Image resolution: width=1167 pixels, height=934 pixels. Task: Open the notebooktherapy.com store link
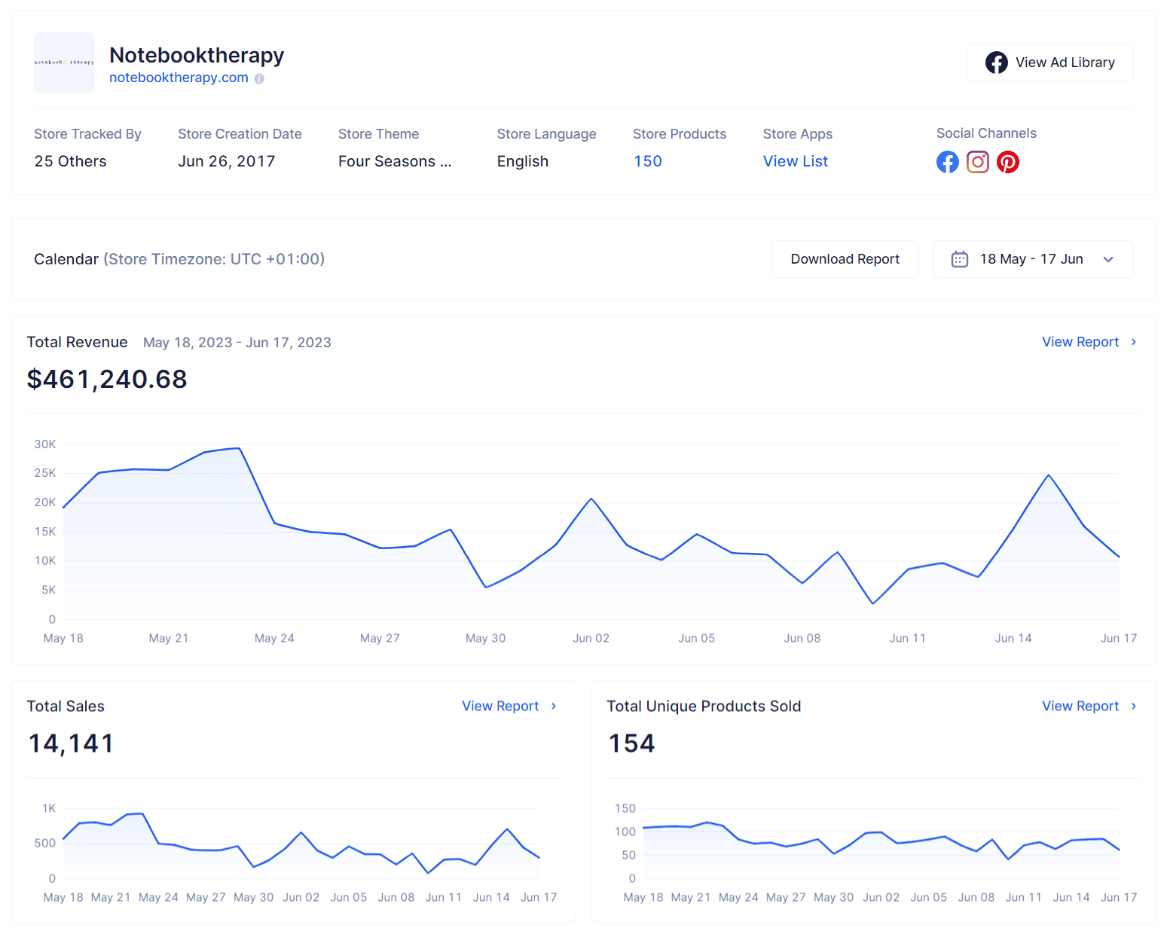[x=178, y=78]
